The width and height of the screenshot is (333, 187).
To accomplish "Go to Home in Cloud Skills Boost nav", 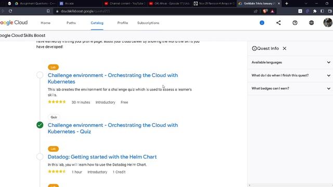I will point(45,23).
